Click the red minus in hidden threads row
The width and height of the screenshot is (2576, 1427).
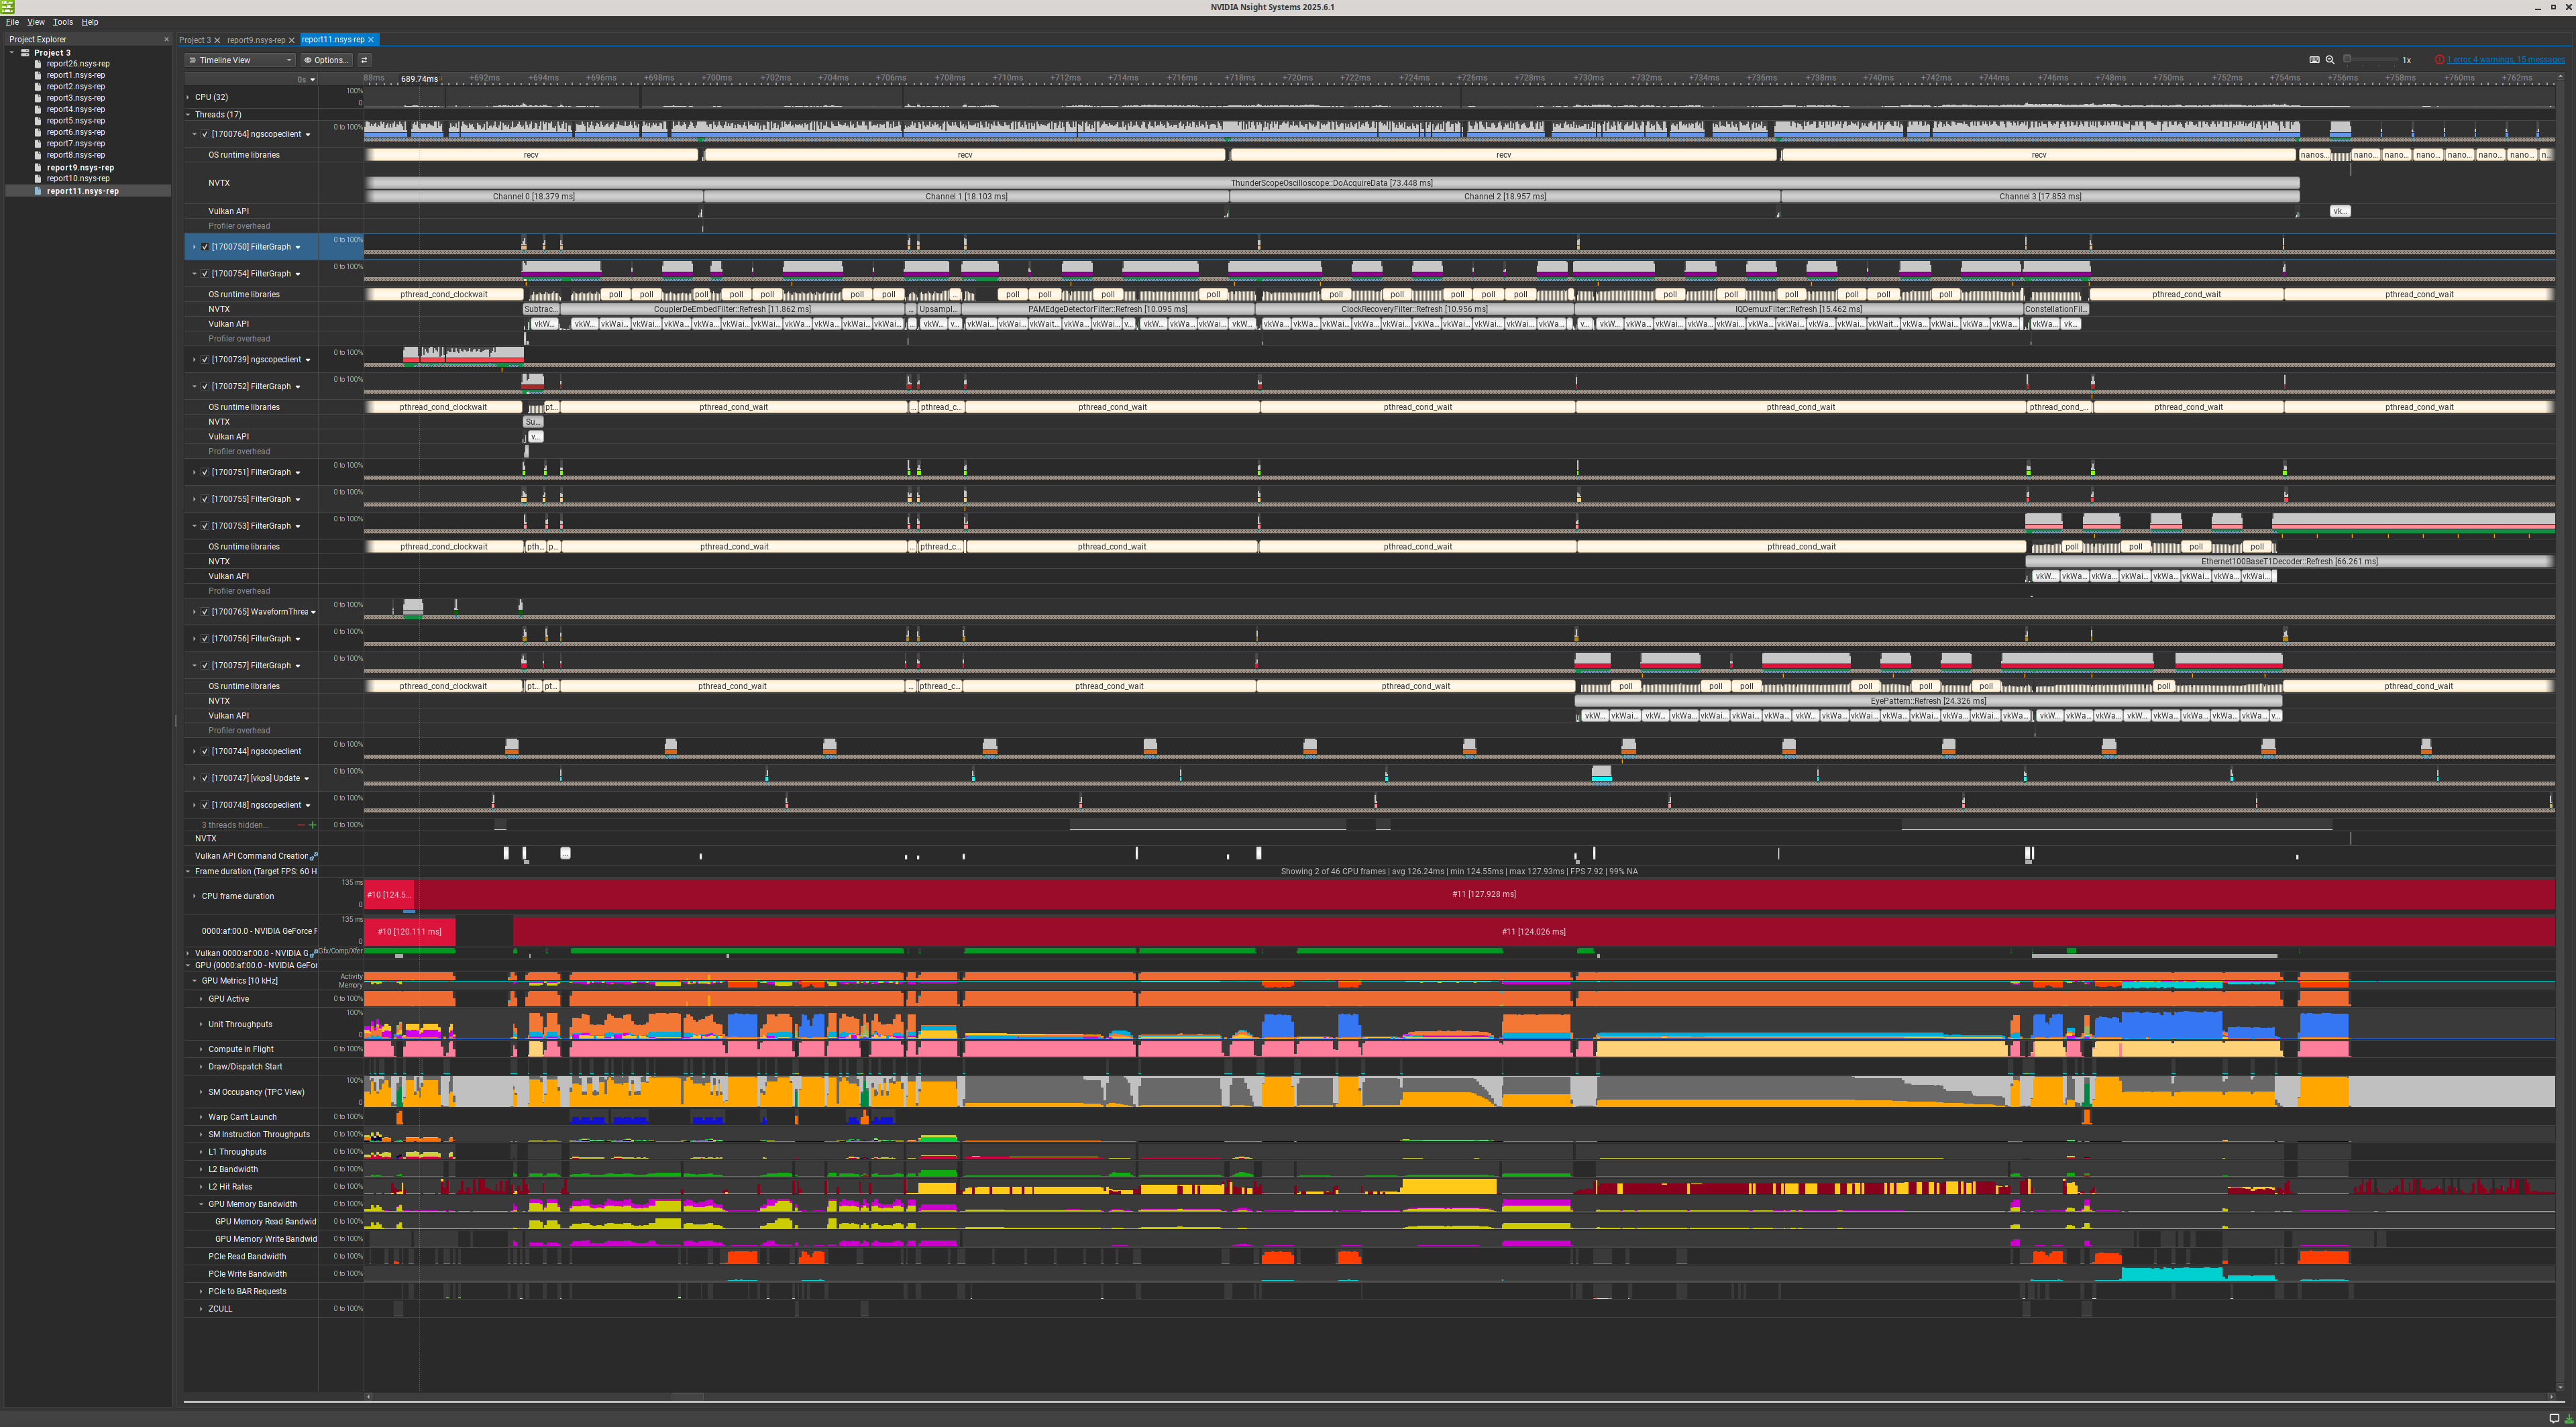[301, 825]
